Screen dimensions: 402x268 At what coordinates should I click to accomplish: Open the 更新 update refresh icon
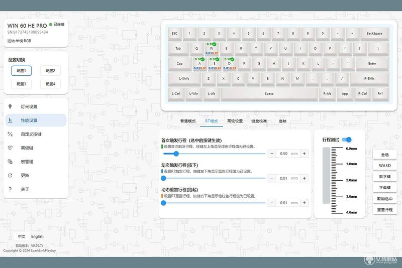[x=10, y=175]
